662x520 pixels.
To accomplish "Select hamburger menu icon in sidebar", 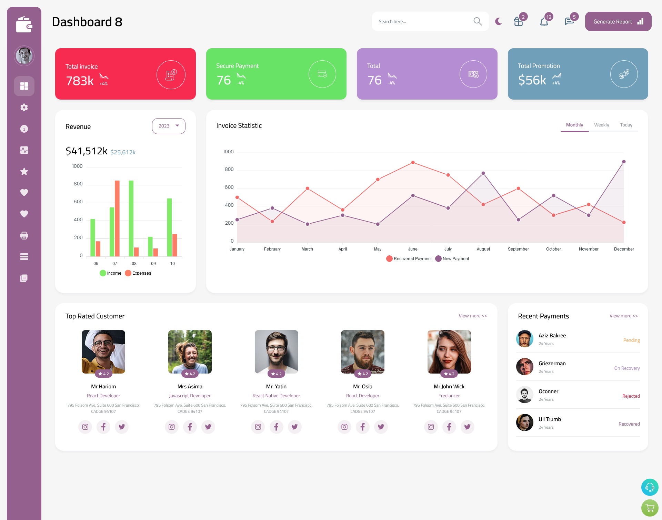I will pyautogui.click(x=24, y=257).
